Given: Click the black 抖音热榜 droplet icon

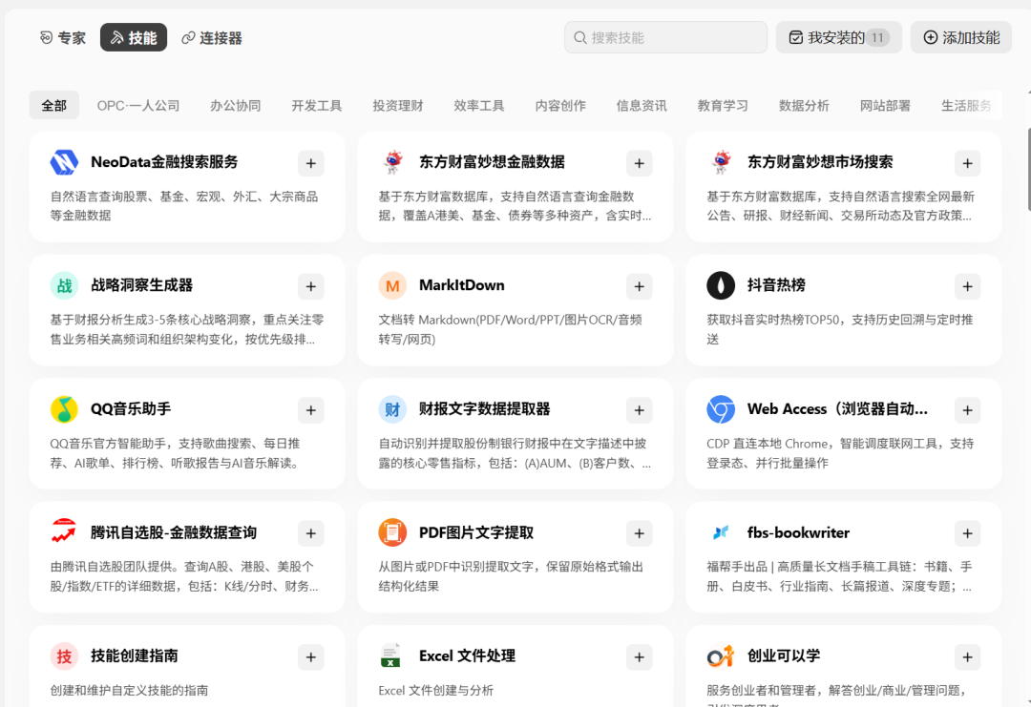Looking at the screenshot, I should tap(721, 285).
